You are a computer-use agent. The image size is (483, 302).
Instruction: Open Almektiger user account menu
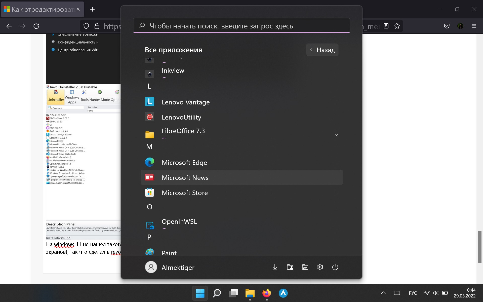point(170,267)
